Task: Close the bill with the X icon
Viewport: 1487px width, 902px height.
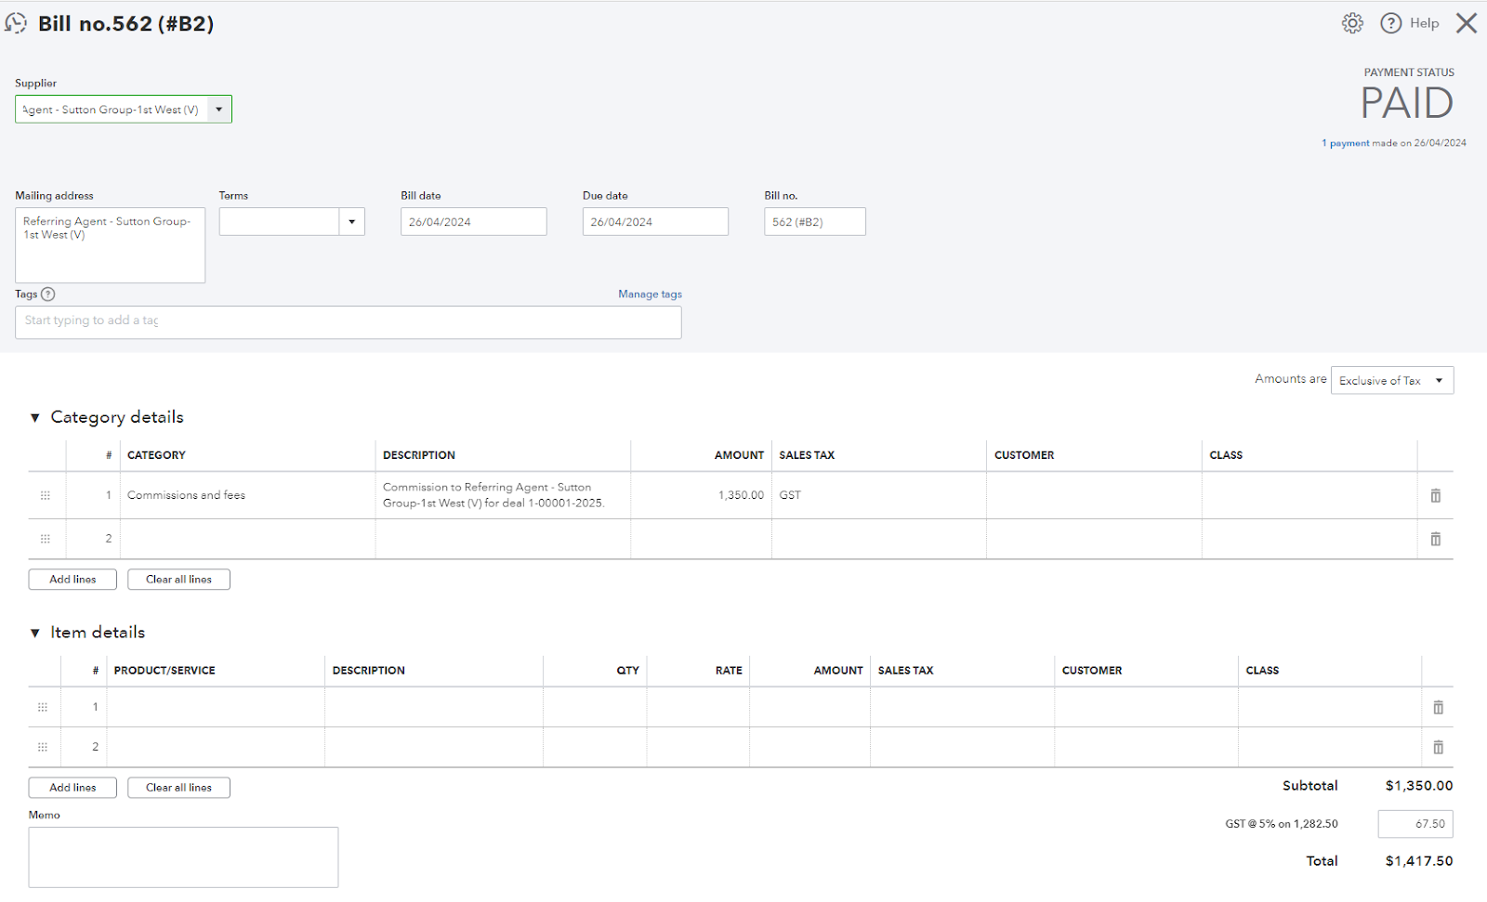Action: pyautogui.click(x=1467, y=23)
